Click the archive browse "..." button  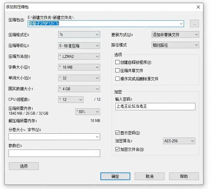194,24
